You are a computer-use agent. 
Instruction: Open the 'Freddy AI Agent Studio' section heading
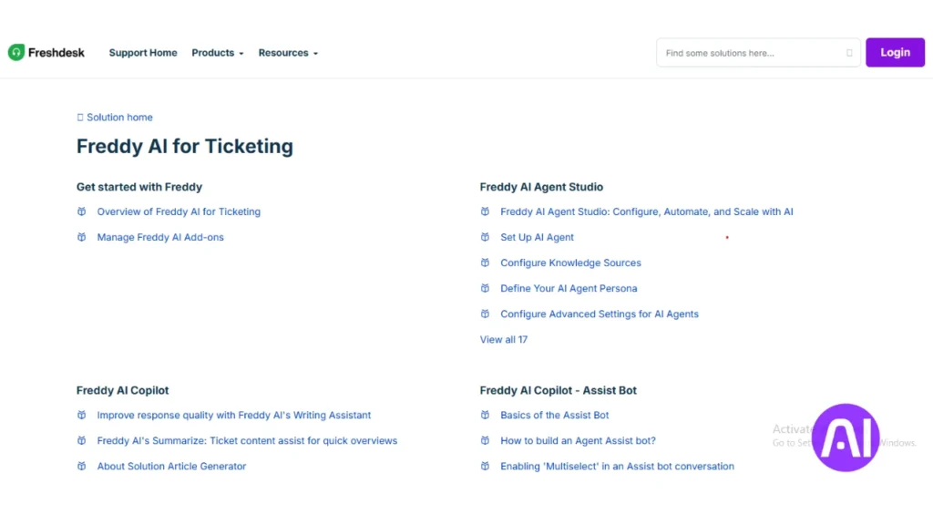(x=541, y=187)
